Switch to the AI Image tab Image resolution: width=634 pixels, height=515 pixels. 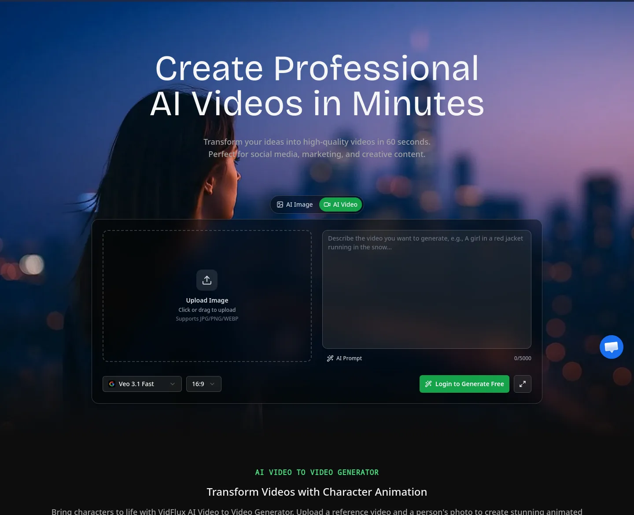tap(295, 205)
